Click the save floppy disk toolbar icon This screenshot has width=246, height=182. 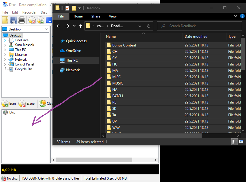[13, 20]
